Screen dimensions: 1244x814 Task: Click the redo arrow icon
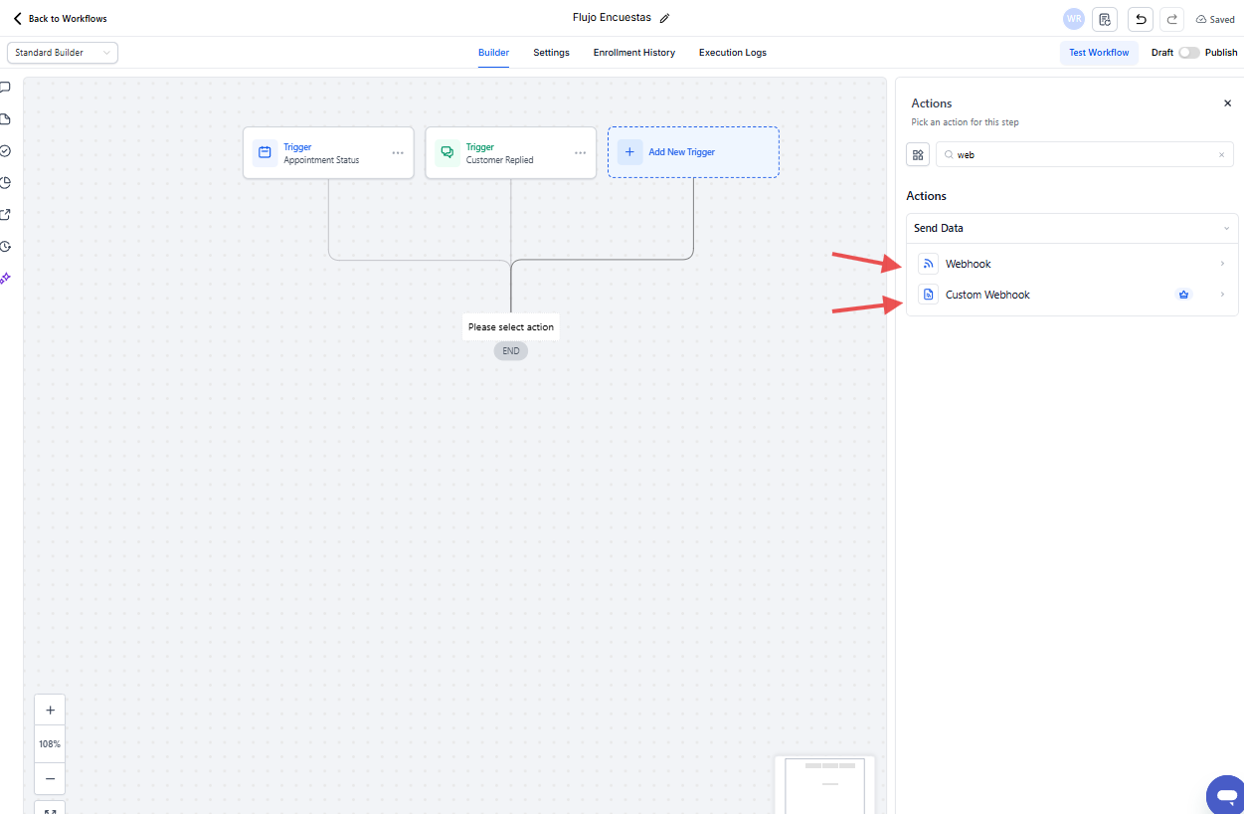(x=1172, y=19)
